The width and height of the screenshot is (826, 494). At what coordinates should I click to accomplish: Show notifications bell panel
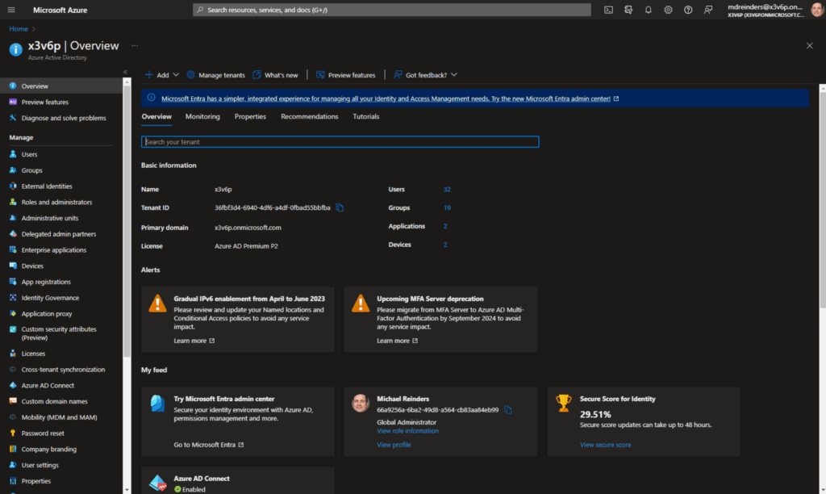click(649, 10)
